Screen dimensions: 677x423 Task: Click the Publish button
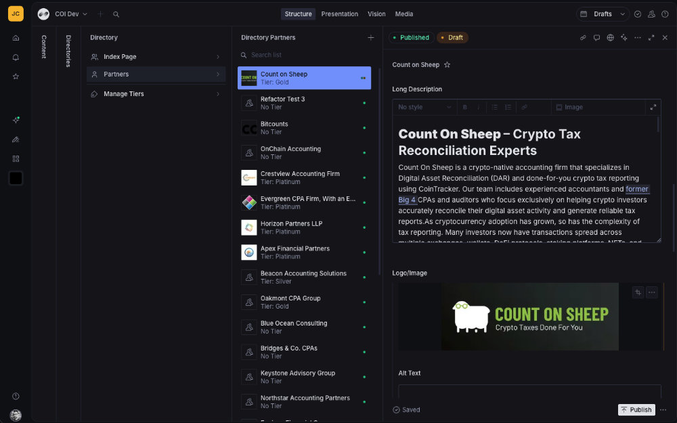coord(637,409)
